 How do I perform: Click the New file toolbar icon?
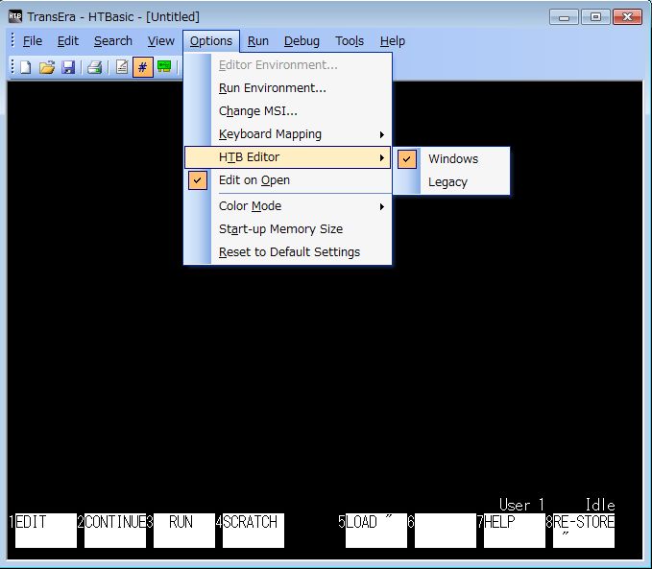pos(26,67)
